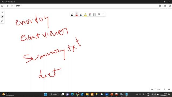Viewport: 172px width, 97px height.
Task: Open the B#39 board name dropdown
Action: (x=19, y=6)
